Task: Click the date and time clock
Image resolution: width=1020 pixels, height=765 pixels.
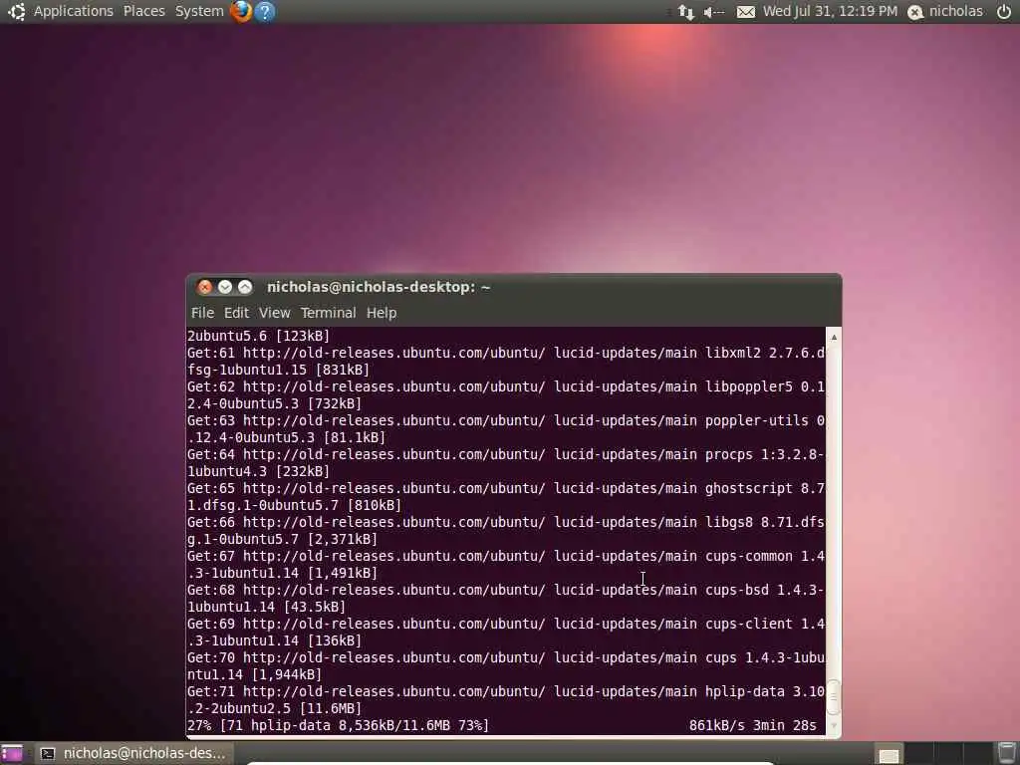Action: click(x=830, y=11)
